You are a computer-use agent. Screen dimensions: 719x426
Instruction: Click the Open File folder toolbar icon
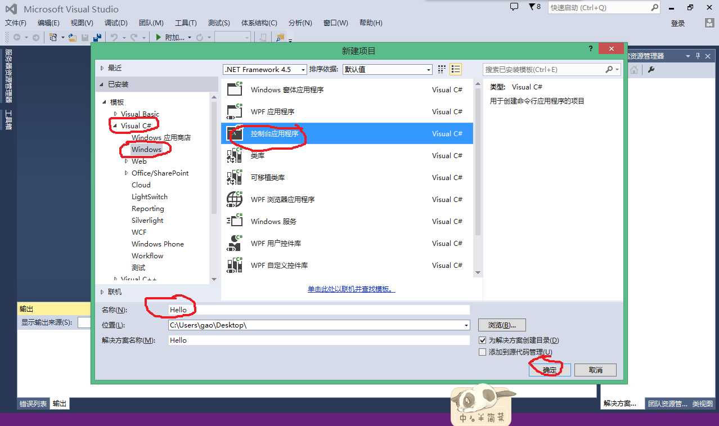coord(72,37)
